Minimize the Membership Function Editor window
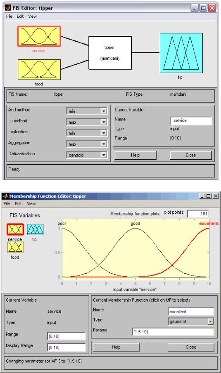221x373 pixels. [x=202, y=196]
